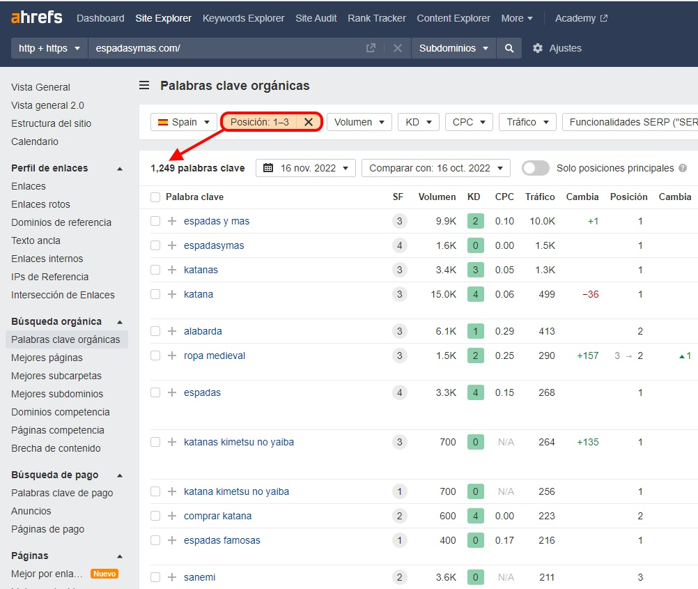Open Dominios competencia in sidebar
698x589 pixels.
point(61,412)
